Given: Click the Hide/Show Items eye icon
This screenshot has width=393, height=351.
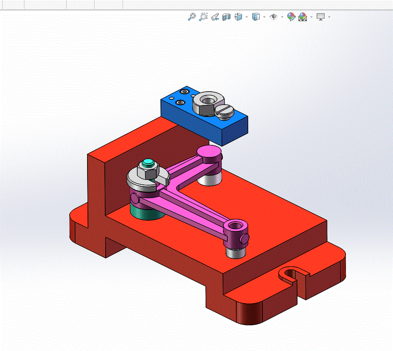Looking at the screenshot, I should (x=274, y=17).
